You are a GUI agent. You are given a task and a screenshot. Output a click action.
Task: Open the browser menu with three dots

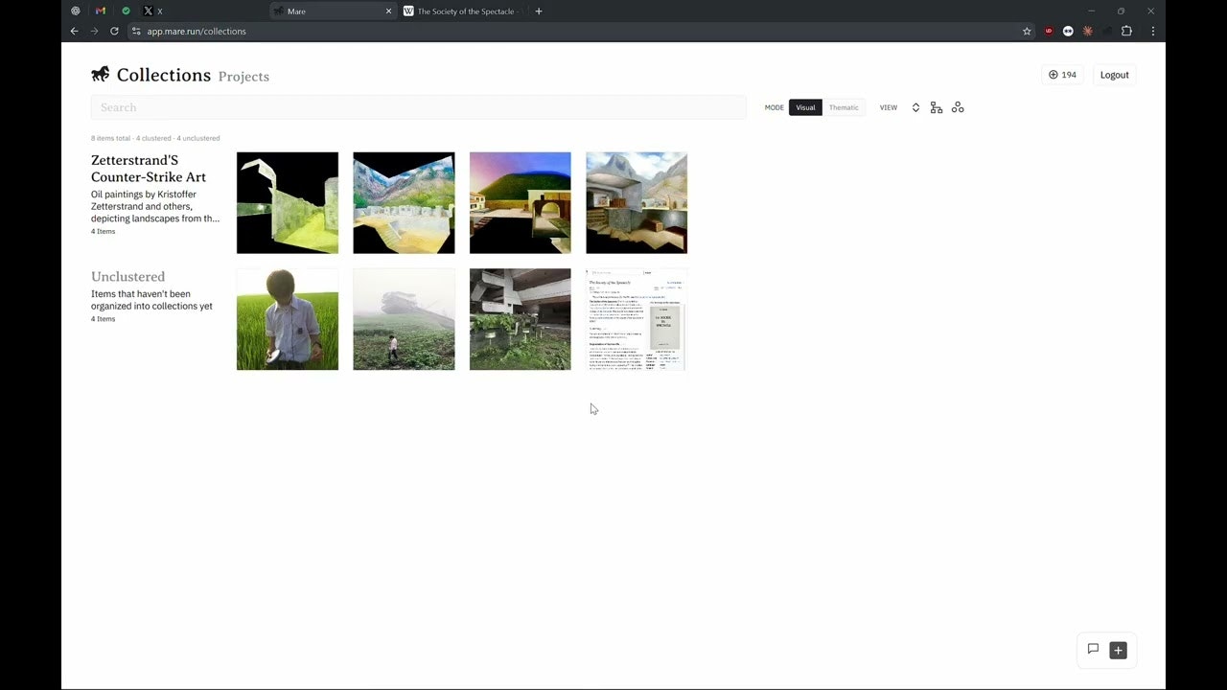(x=1152, y=31)
